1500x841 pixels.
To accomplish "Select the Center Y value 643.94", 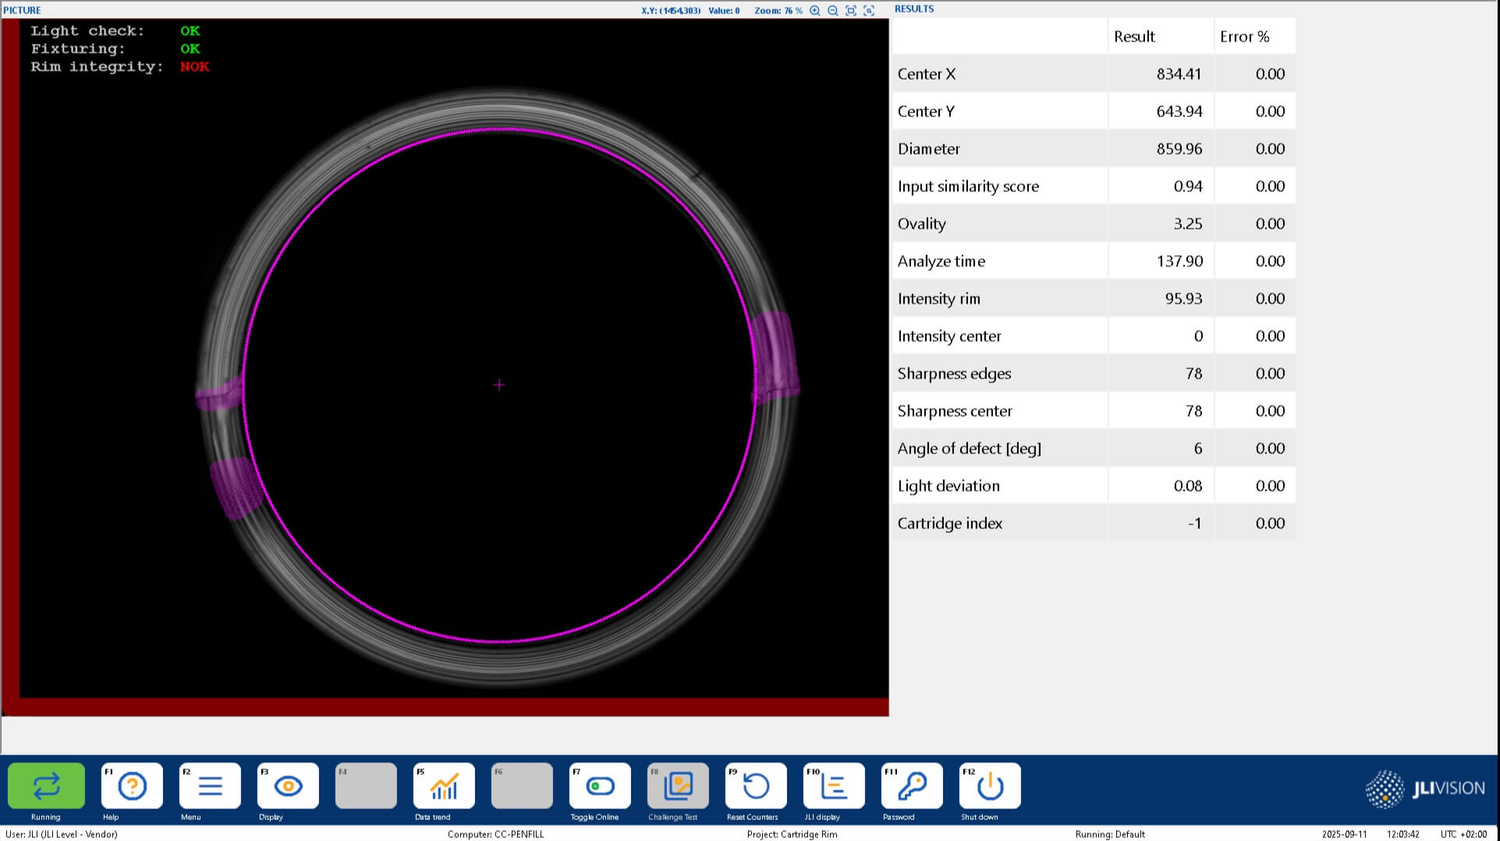I will click(1179, 112).
